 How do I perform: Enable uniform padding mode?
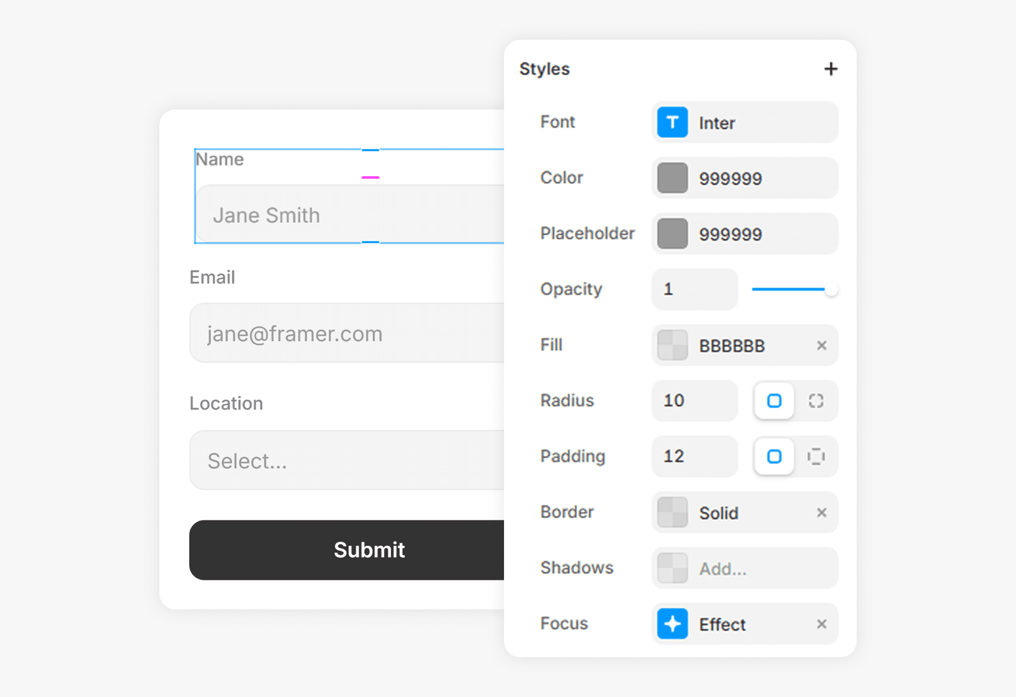774,457
